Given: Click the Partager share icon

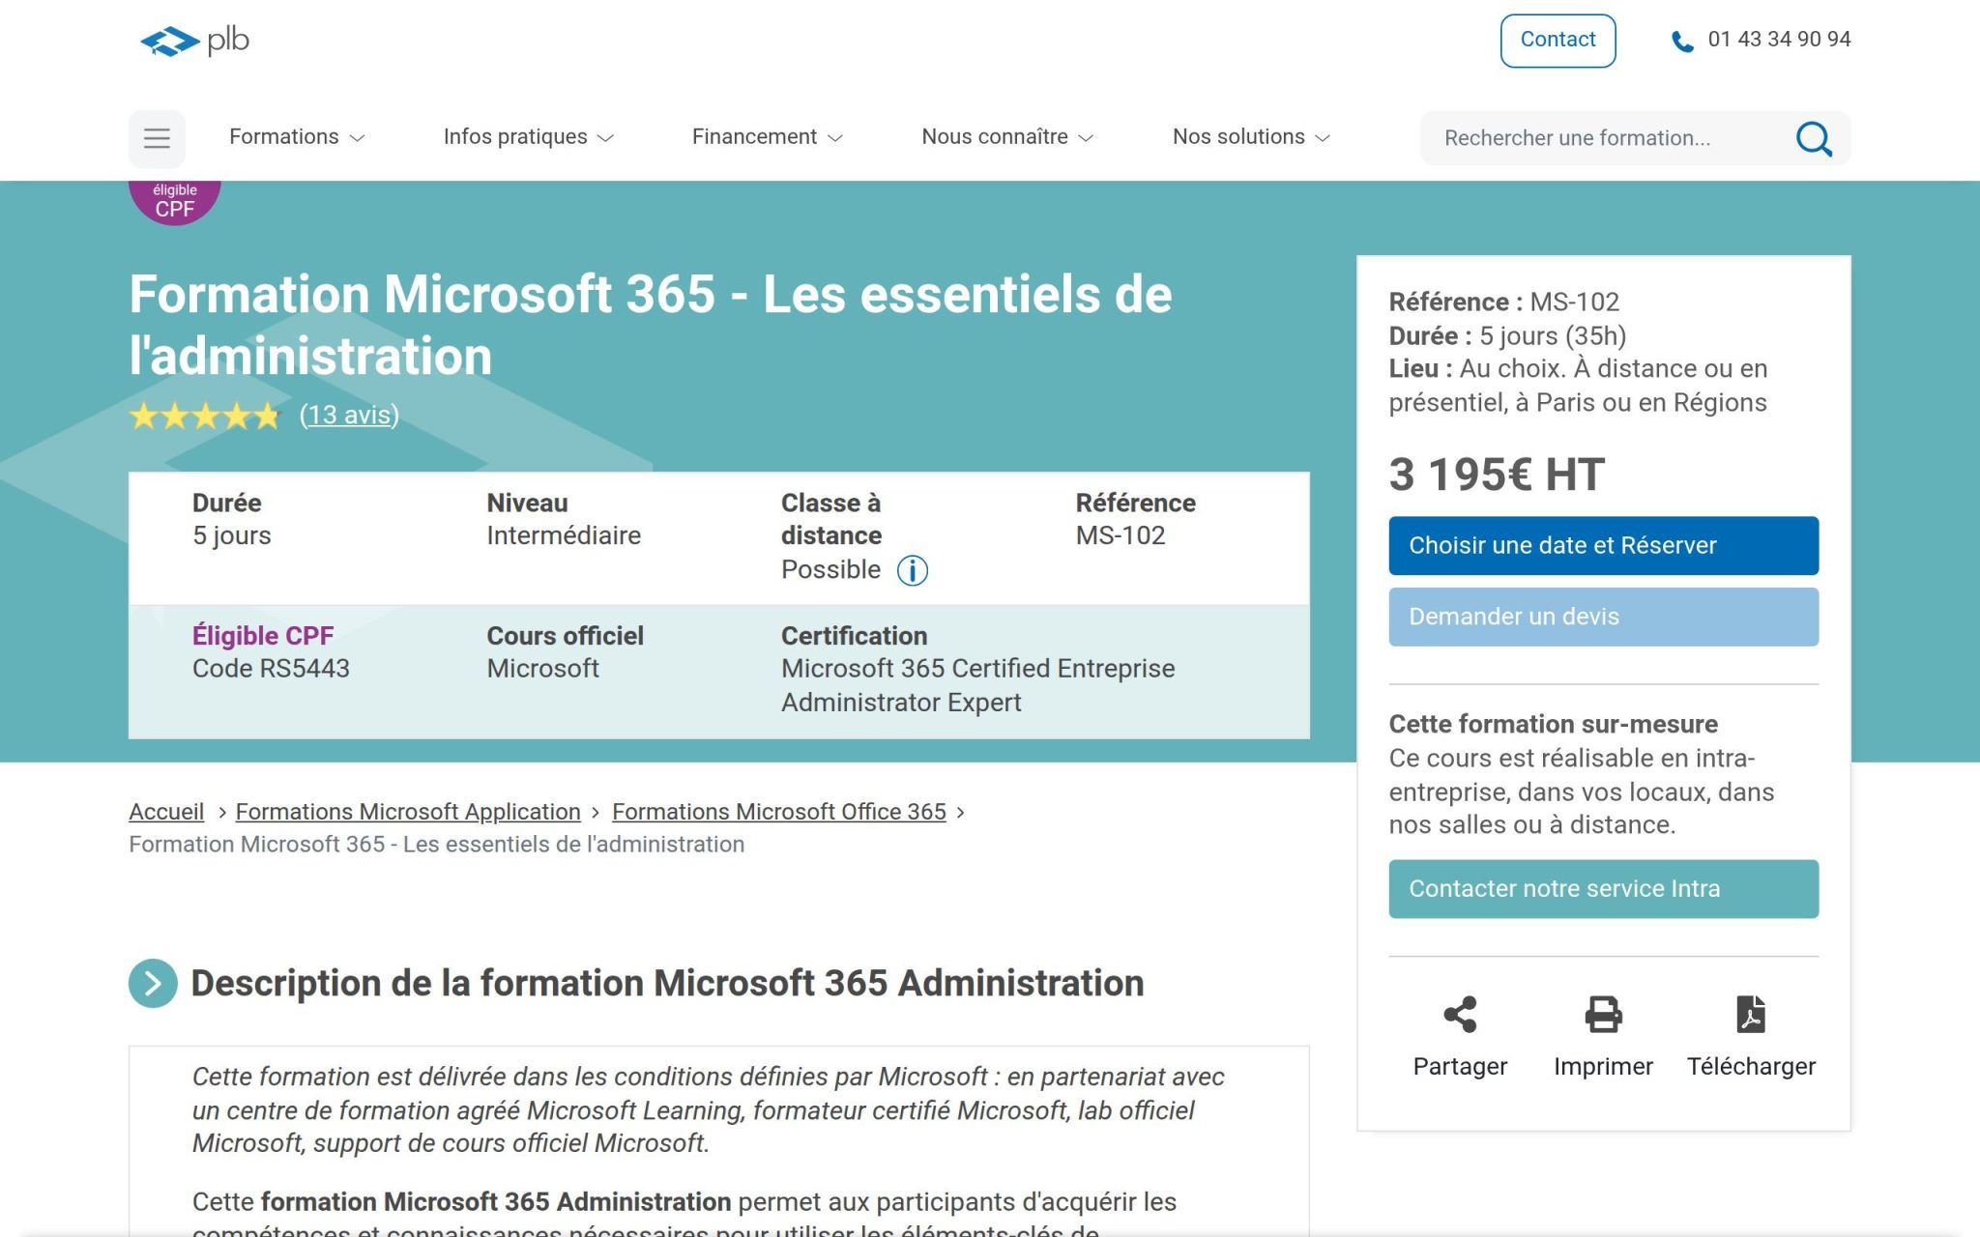Looking at the screenshot, I should pos(1460,1014).
